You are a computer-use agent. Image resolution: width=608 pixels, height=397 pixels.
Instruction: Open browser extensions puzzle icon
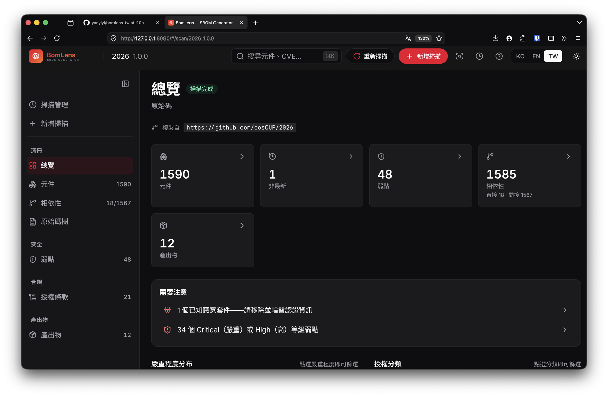[523, 38]
